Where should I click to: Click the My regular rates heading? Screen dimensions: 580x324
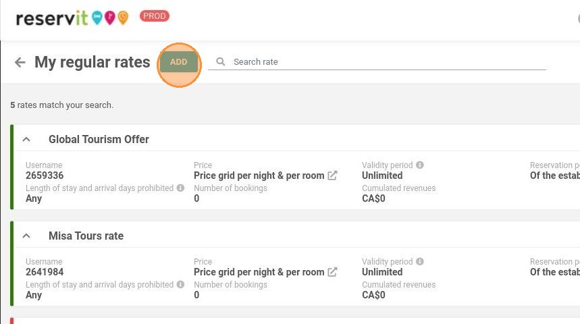coord(93,62)
